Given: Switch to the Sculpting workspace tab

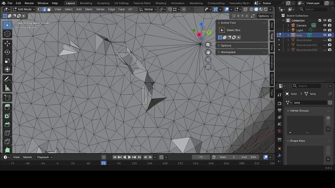Looking at the screenshot, I should [x=103, y=3].
